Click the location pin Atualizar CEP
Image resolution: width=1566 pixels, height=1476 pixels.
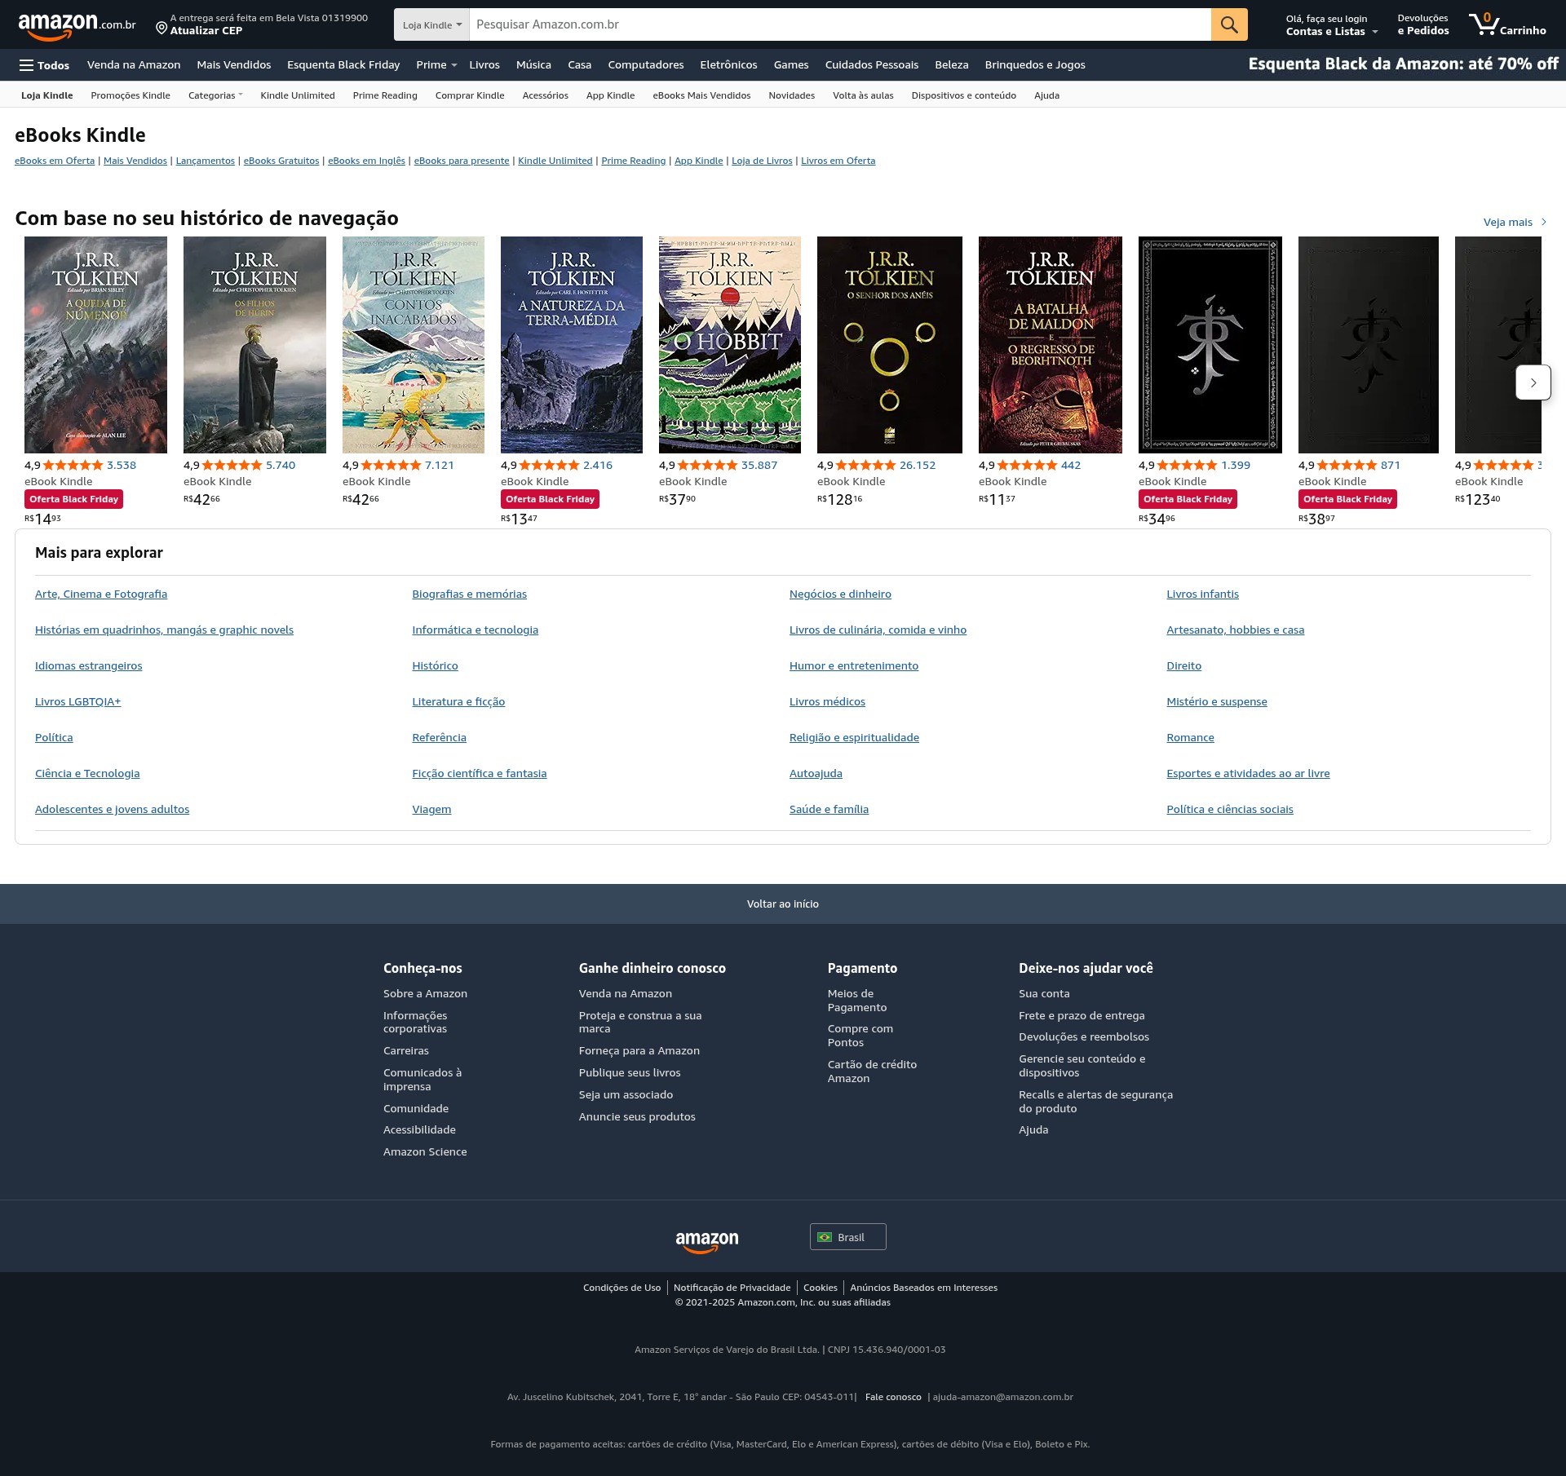point(262,24)
